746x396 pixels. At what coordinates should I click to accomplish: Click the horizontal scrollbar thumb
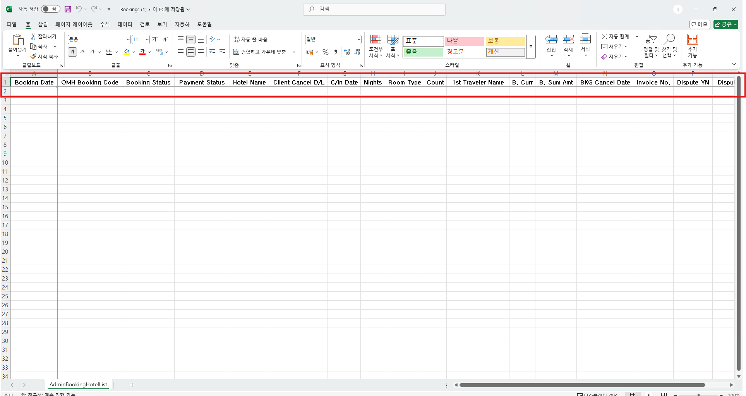click(x=582, y=385)
